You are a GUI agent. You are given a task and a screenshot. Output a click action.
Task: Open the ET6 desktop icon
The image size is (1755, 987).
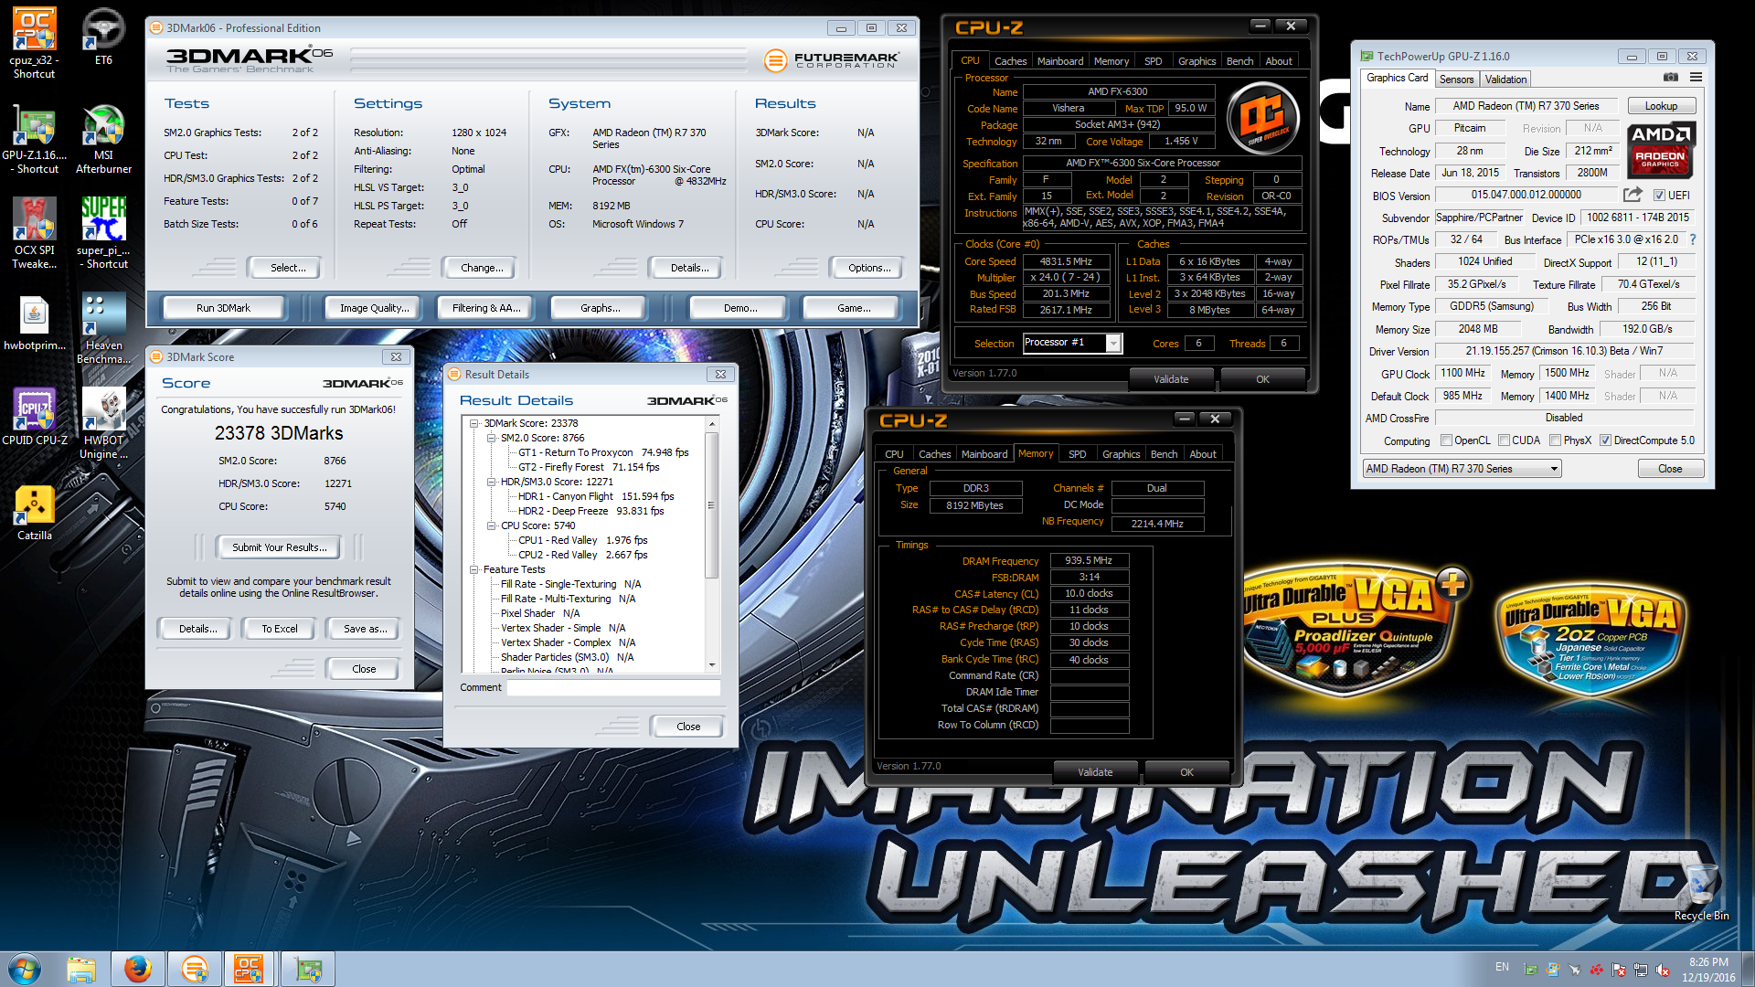(103, 37)
